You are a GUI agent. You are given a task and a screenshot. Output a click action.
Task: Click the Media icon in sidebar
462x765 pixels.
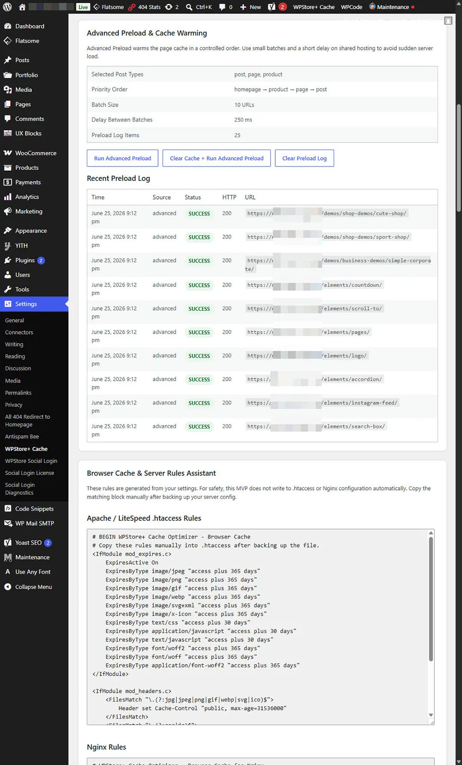tap(7, 90)
